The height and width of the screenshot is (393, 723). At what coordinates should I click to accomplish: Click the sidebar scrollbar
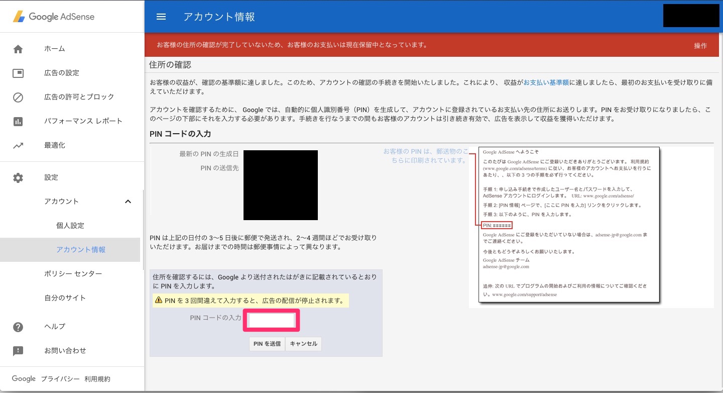pyautogui.click(x=143, y=230)
